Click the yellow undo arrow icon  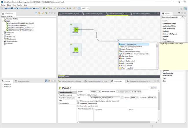click(x=74, y=8)
